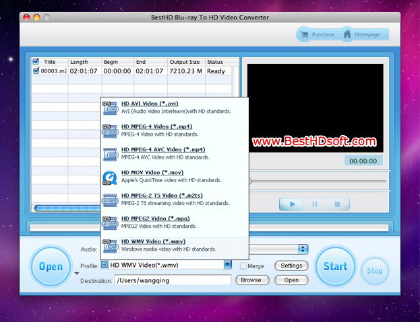The height and width of the screenshot is (322, 420).
Task: Click the Length column header
Action: tap(85, 62)
